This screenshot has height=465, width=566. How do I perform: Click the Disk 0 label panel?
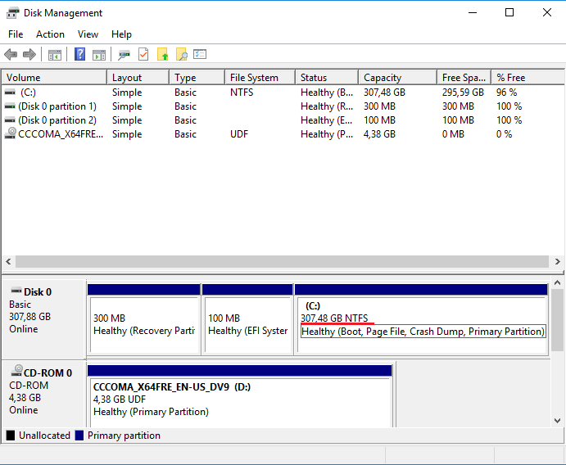coord(43,313)
